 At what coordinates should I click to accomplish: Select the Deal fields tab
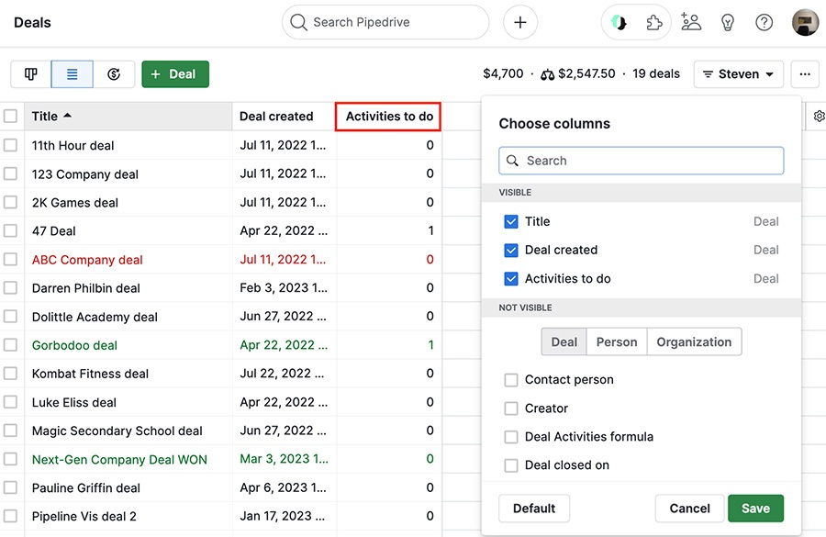tap(564, 342)
